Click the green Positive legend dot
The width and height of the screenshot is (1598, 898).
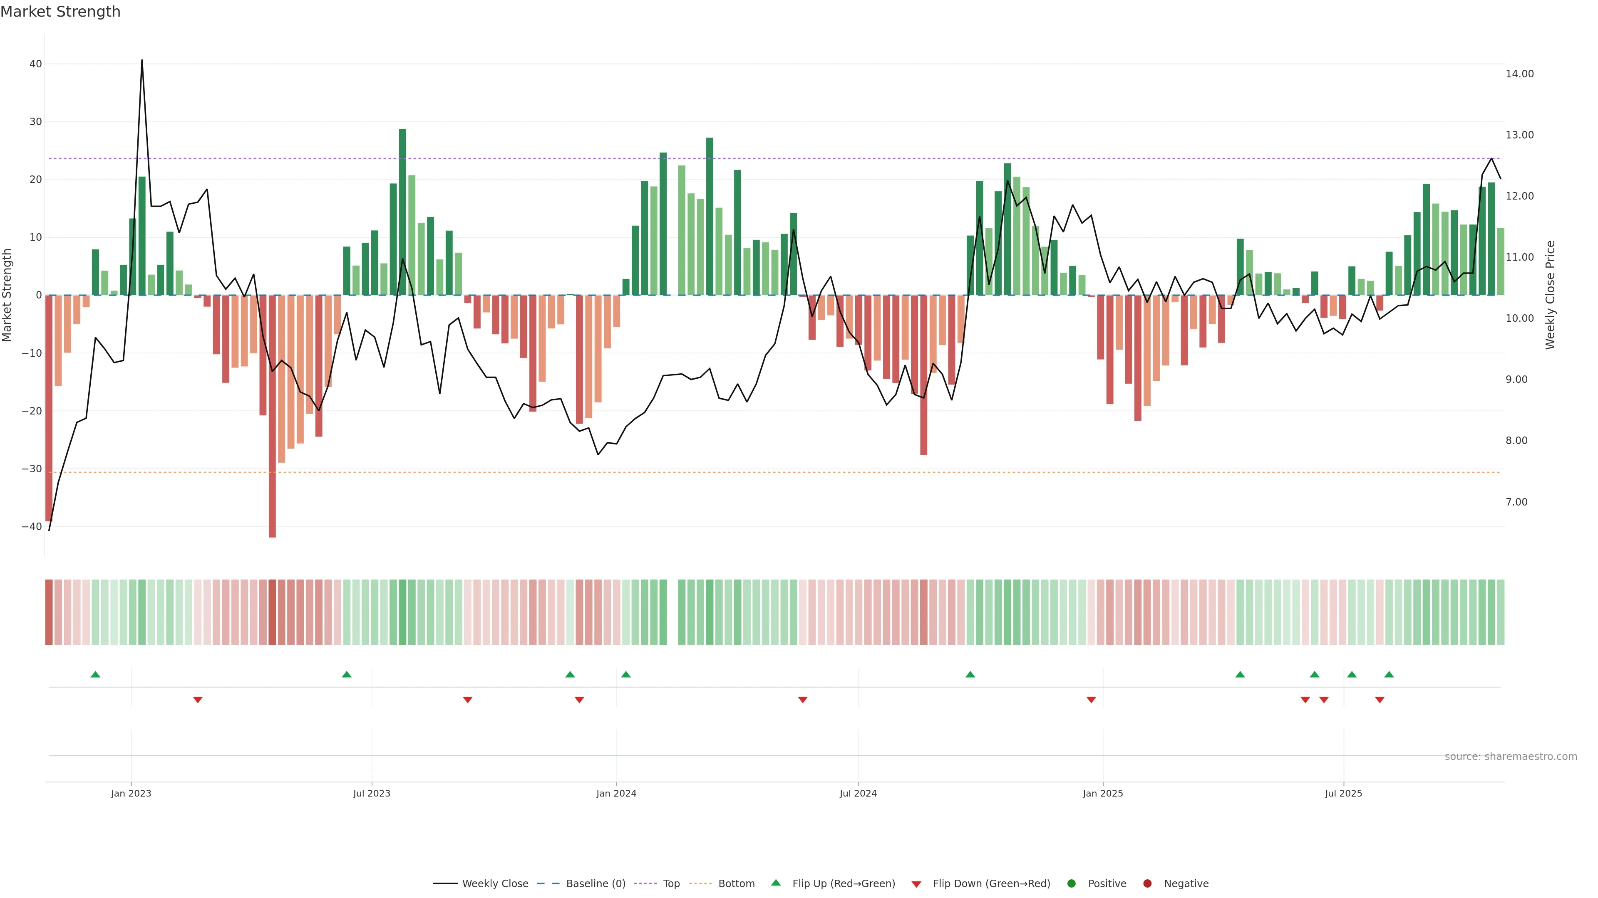(1071, 884)
